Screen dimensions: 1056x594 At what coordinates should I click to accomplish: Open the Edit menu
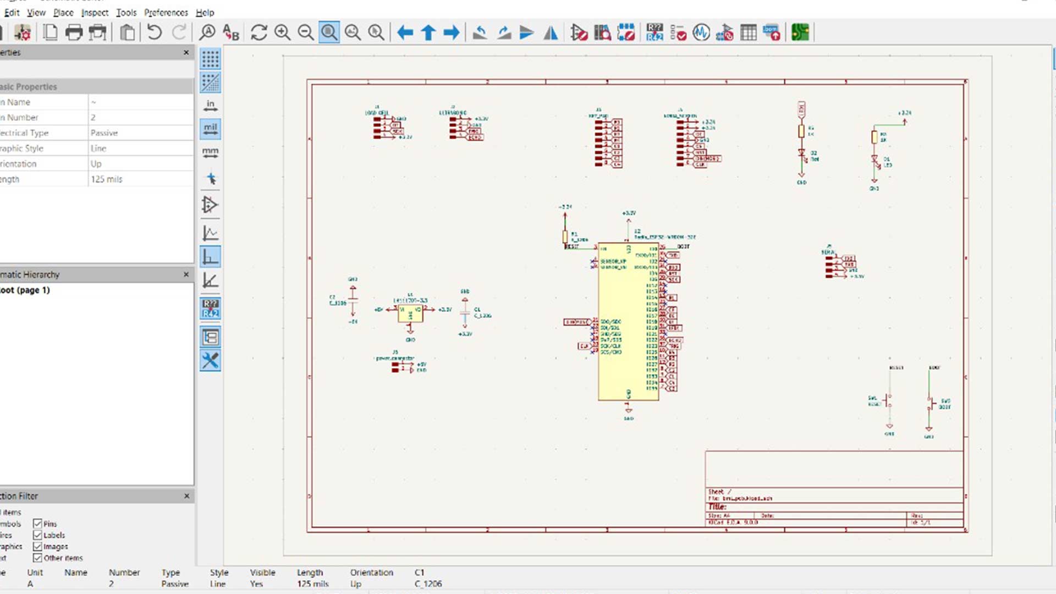12,12
